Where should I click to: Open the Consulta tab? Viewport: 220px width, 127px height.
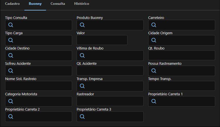(58, 4)
